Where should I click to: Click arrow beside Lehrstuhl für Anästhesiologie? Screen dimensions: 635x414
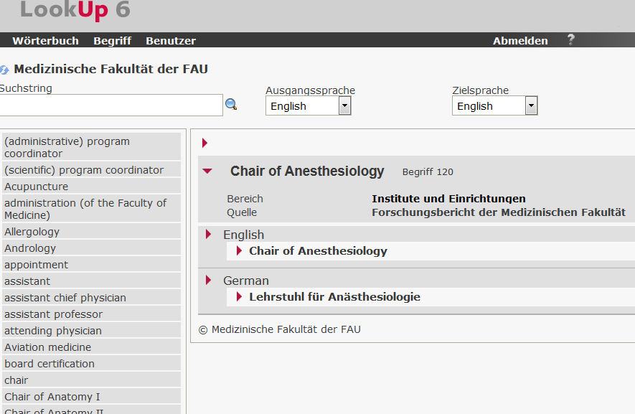tap(240, 297)
